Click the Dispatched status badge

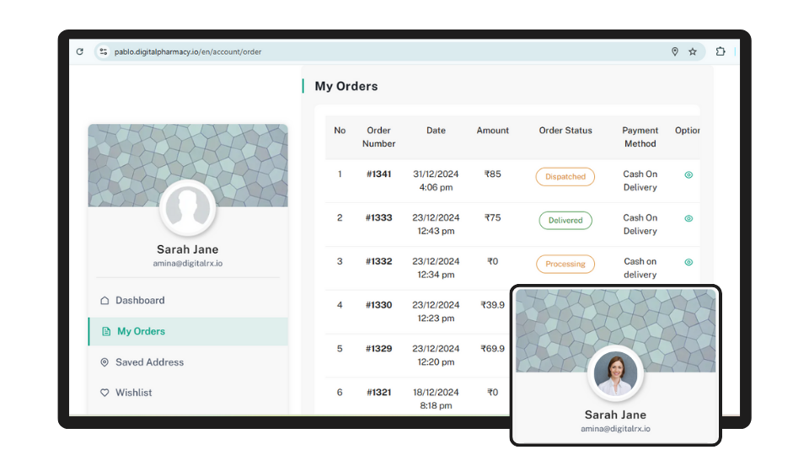click(565, 176)
